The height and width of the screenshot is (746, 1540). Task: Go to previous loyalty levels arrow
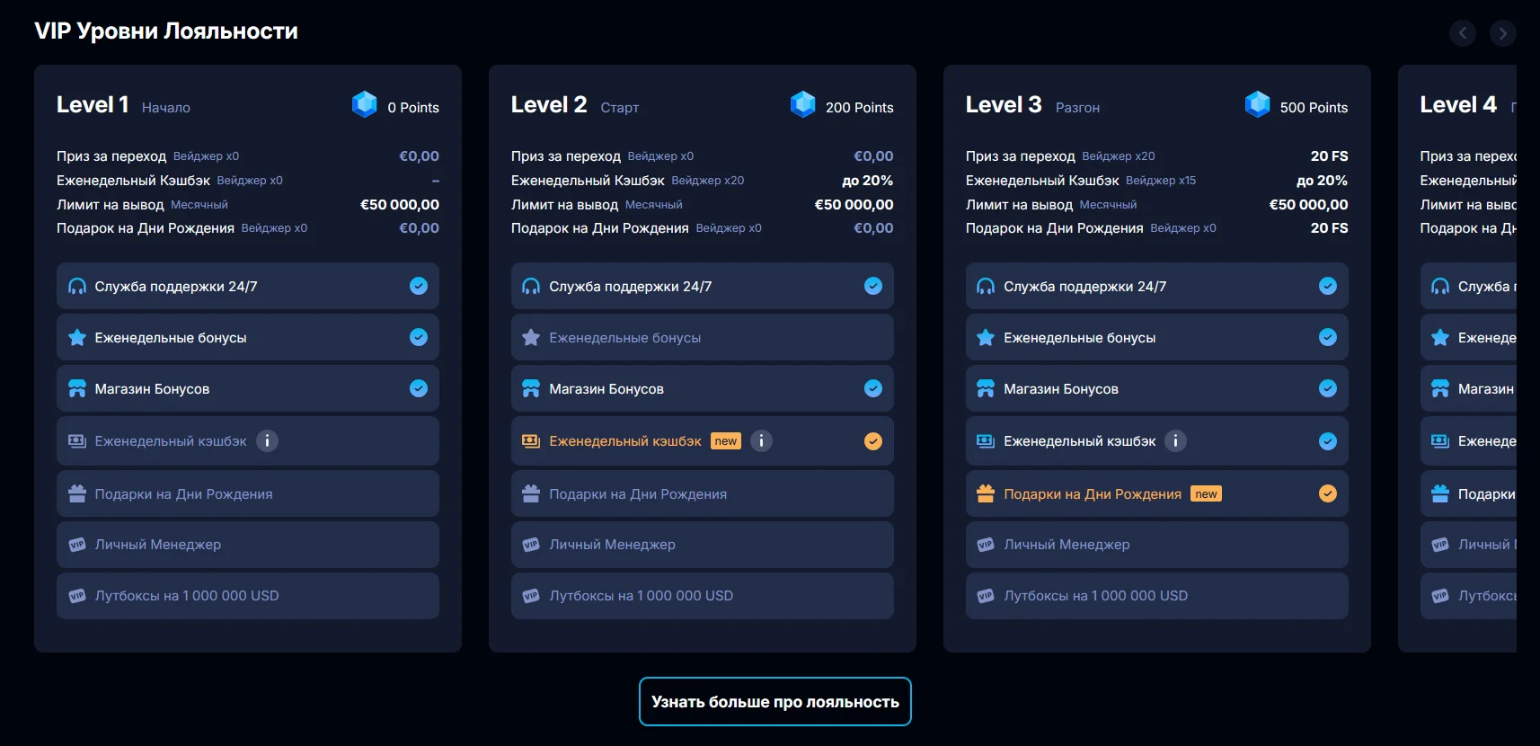1462,33
